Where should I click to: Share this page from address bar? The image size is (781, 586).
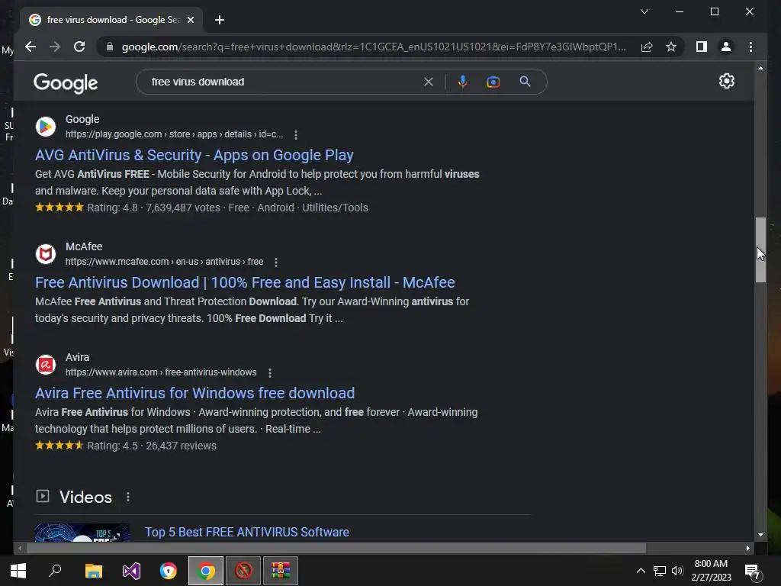click(x=647, y=47)
